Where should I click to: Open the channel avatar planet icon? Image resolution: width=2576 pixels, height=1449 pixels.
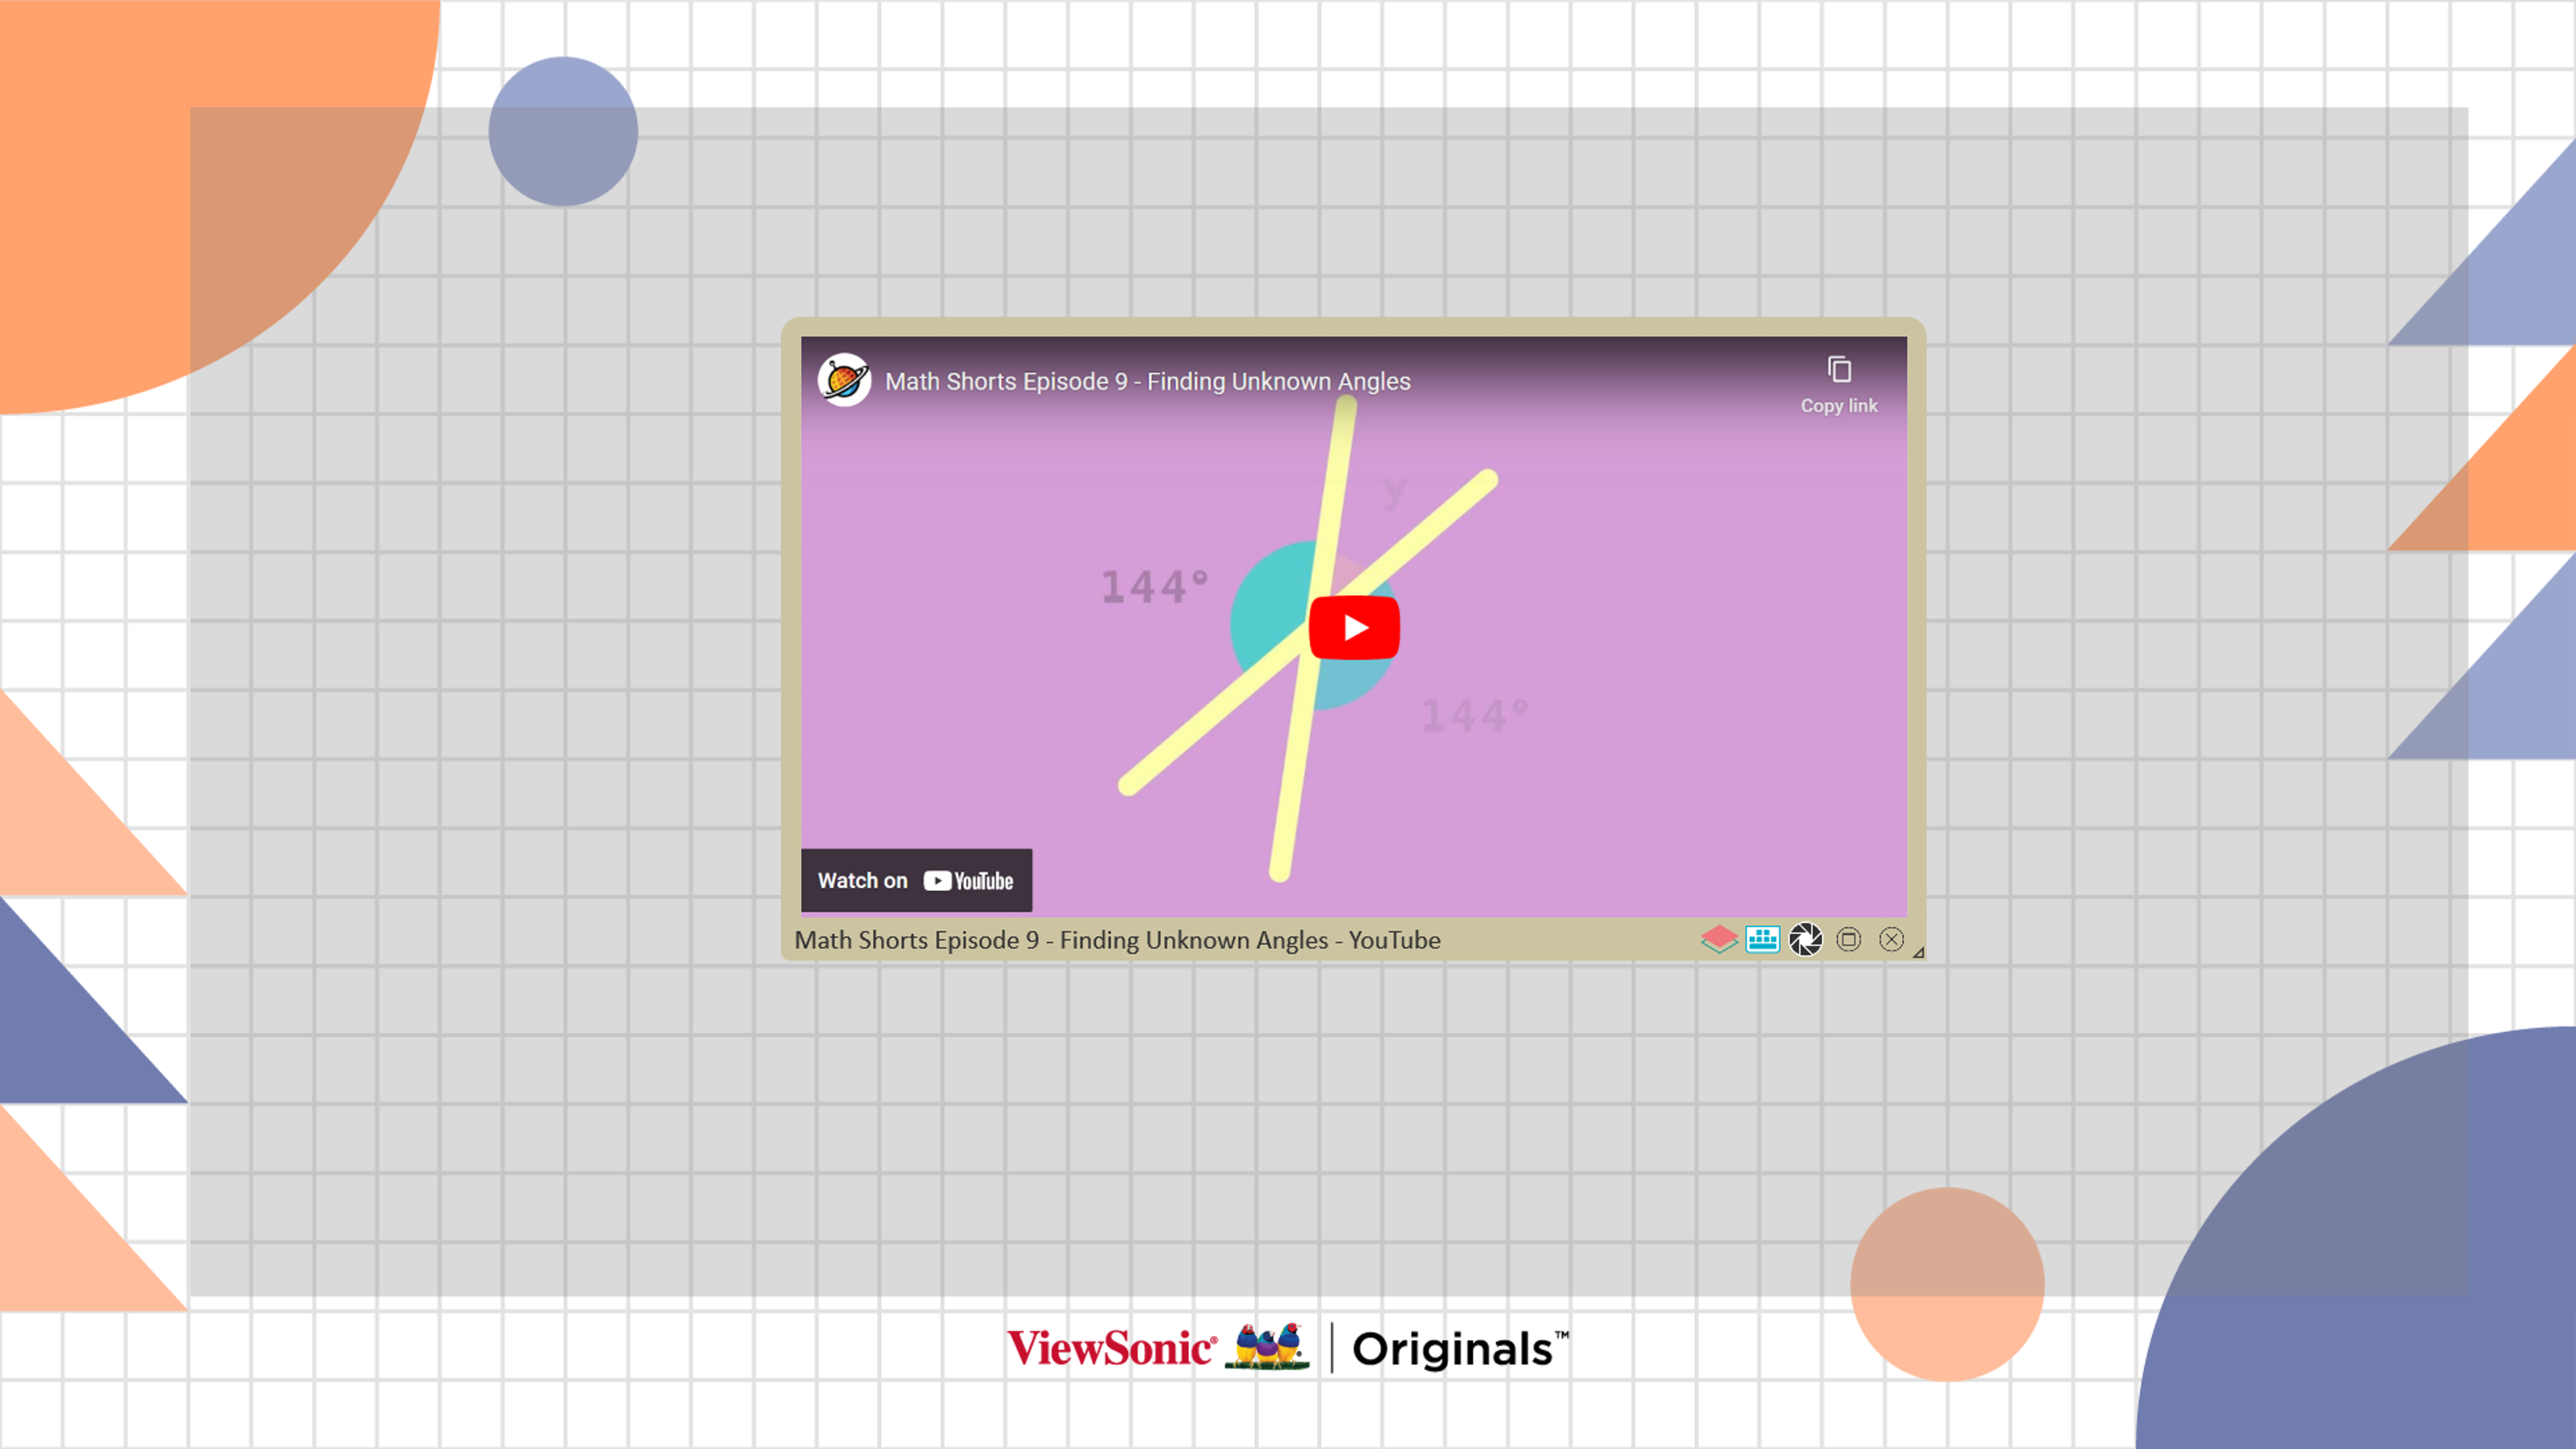point(844,380)
